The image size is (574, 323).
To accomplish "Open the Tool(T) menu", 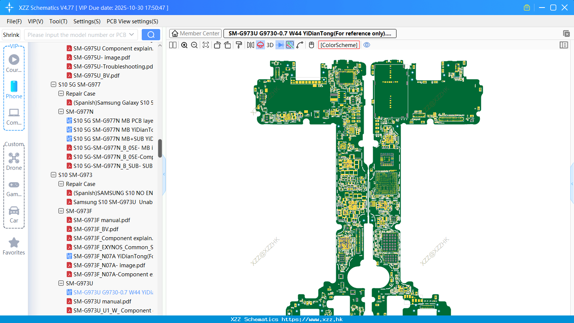I will pyautogui.click(x=58, y=21).
